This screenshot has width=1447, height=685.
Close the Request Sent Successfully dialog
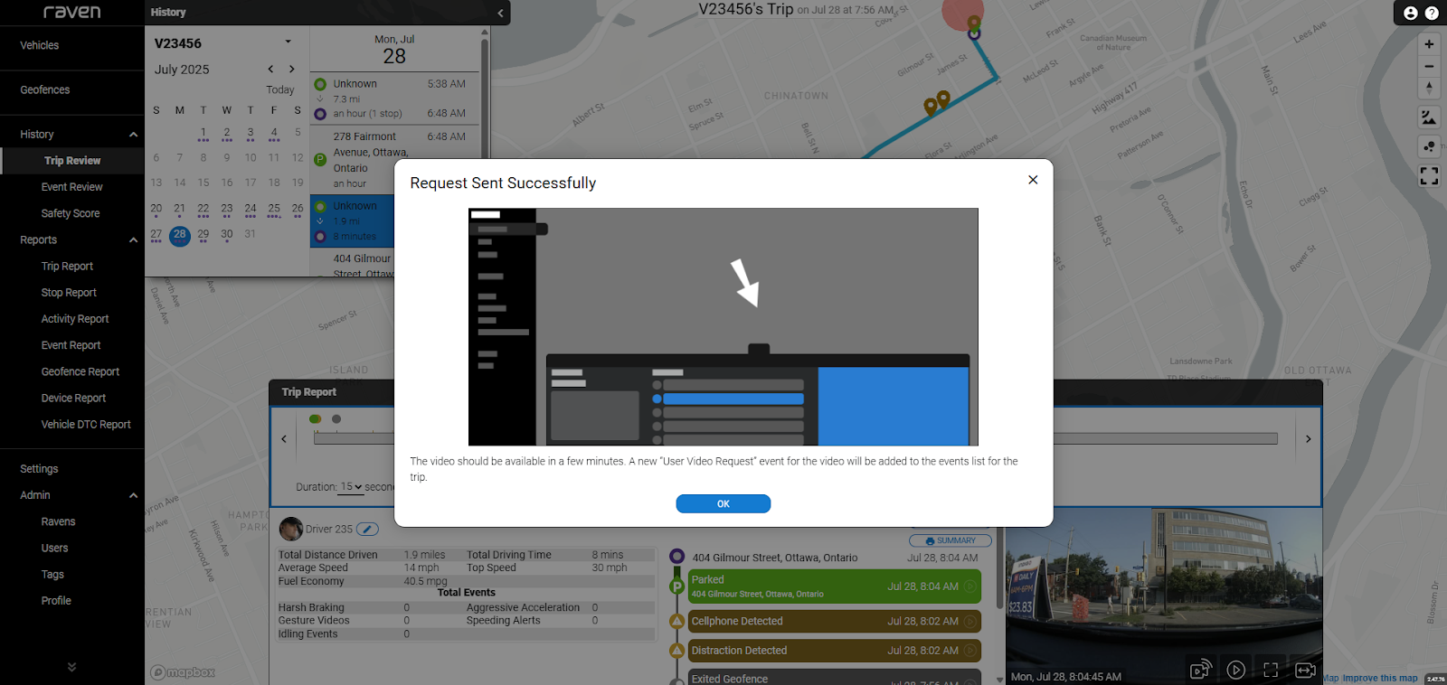point(1033,180)
